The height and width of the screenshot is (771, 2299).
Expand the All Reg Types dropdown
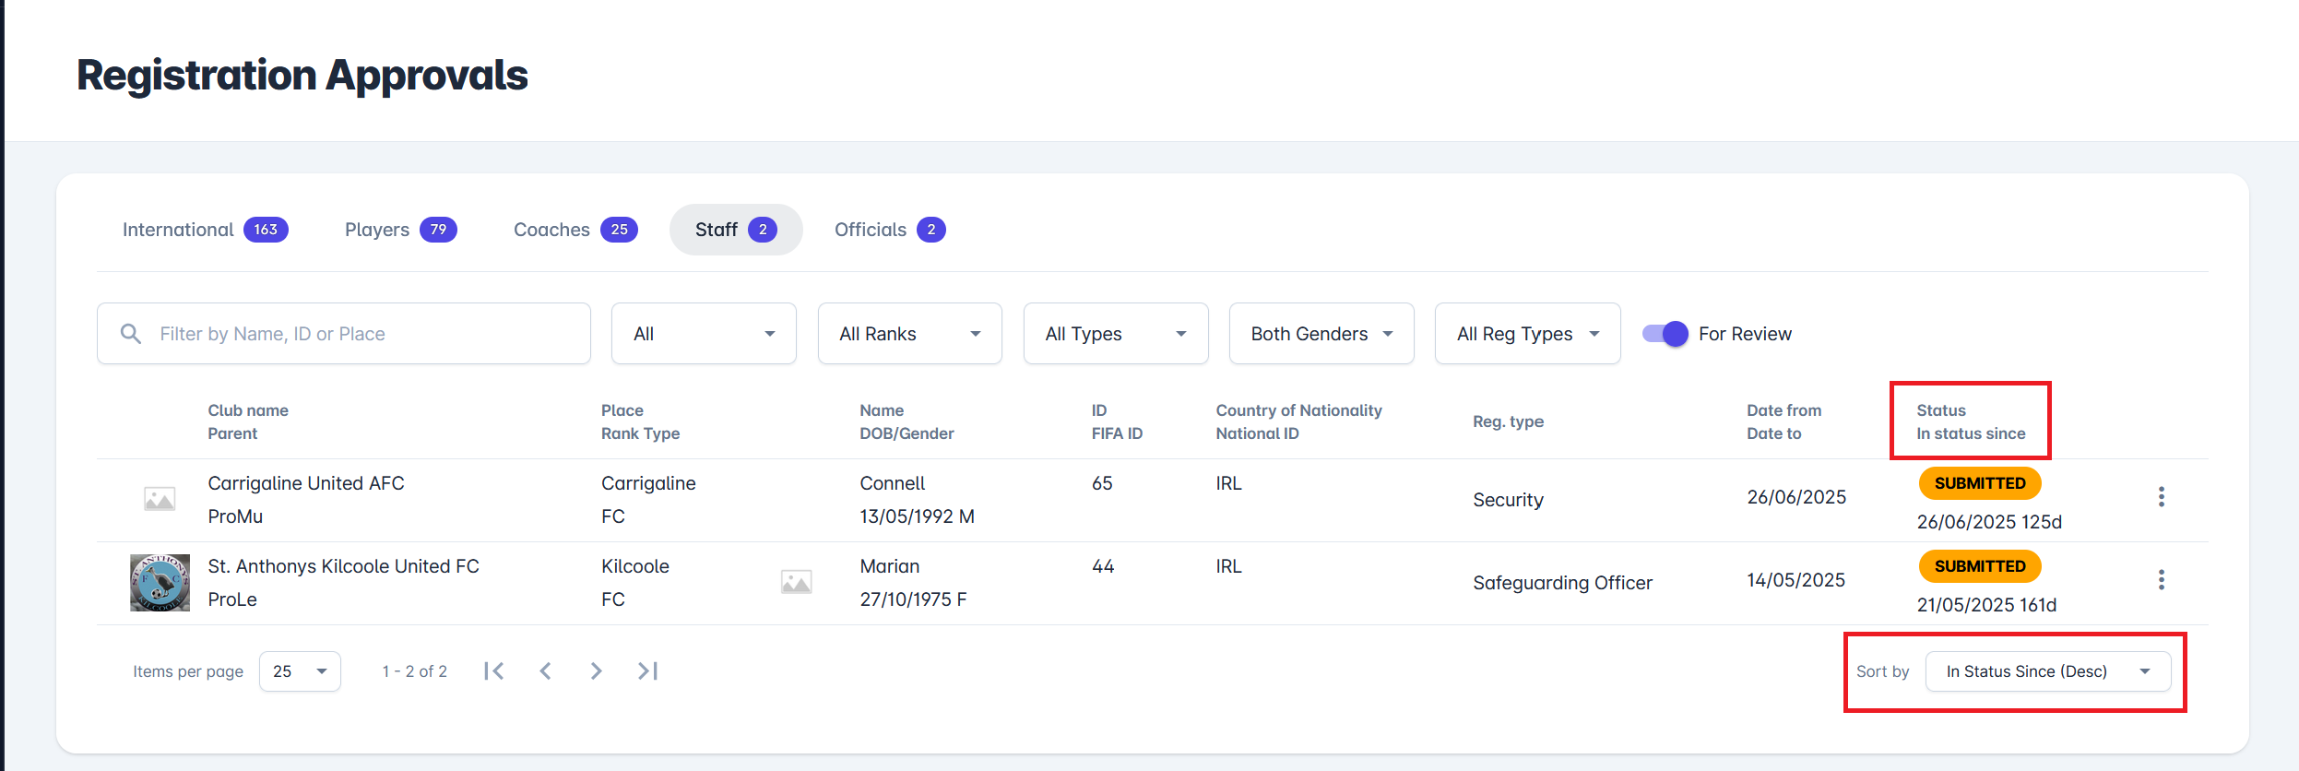pos(1527,334)
